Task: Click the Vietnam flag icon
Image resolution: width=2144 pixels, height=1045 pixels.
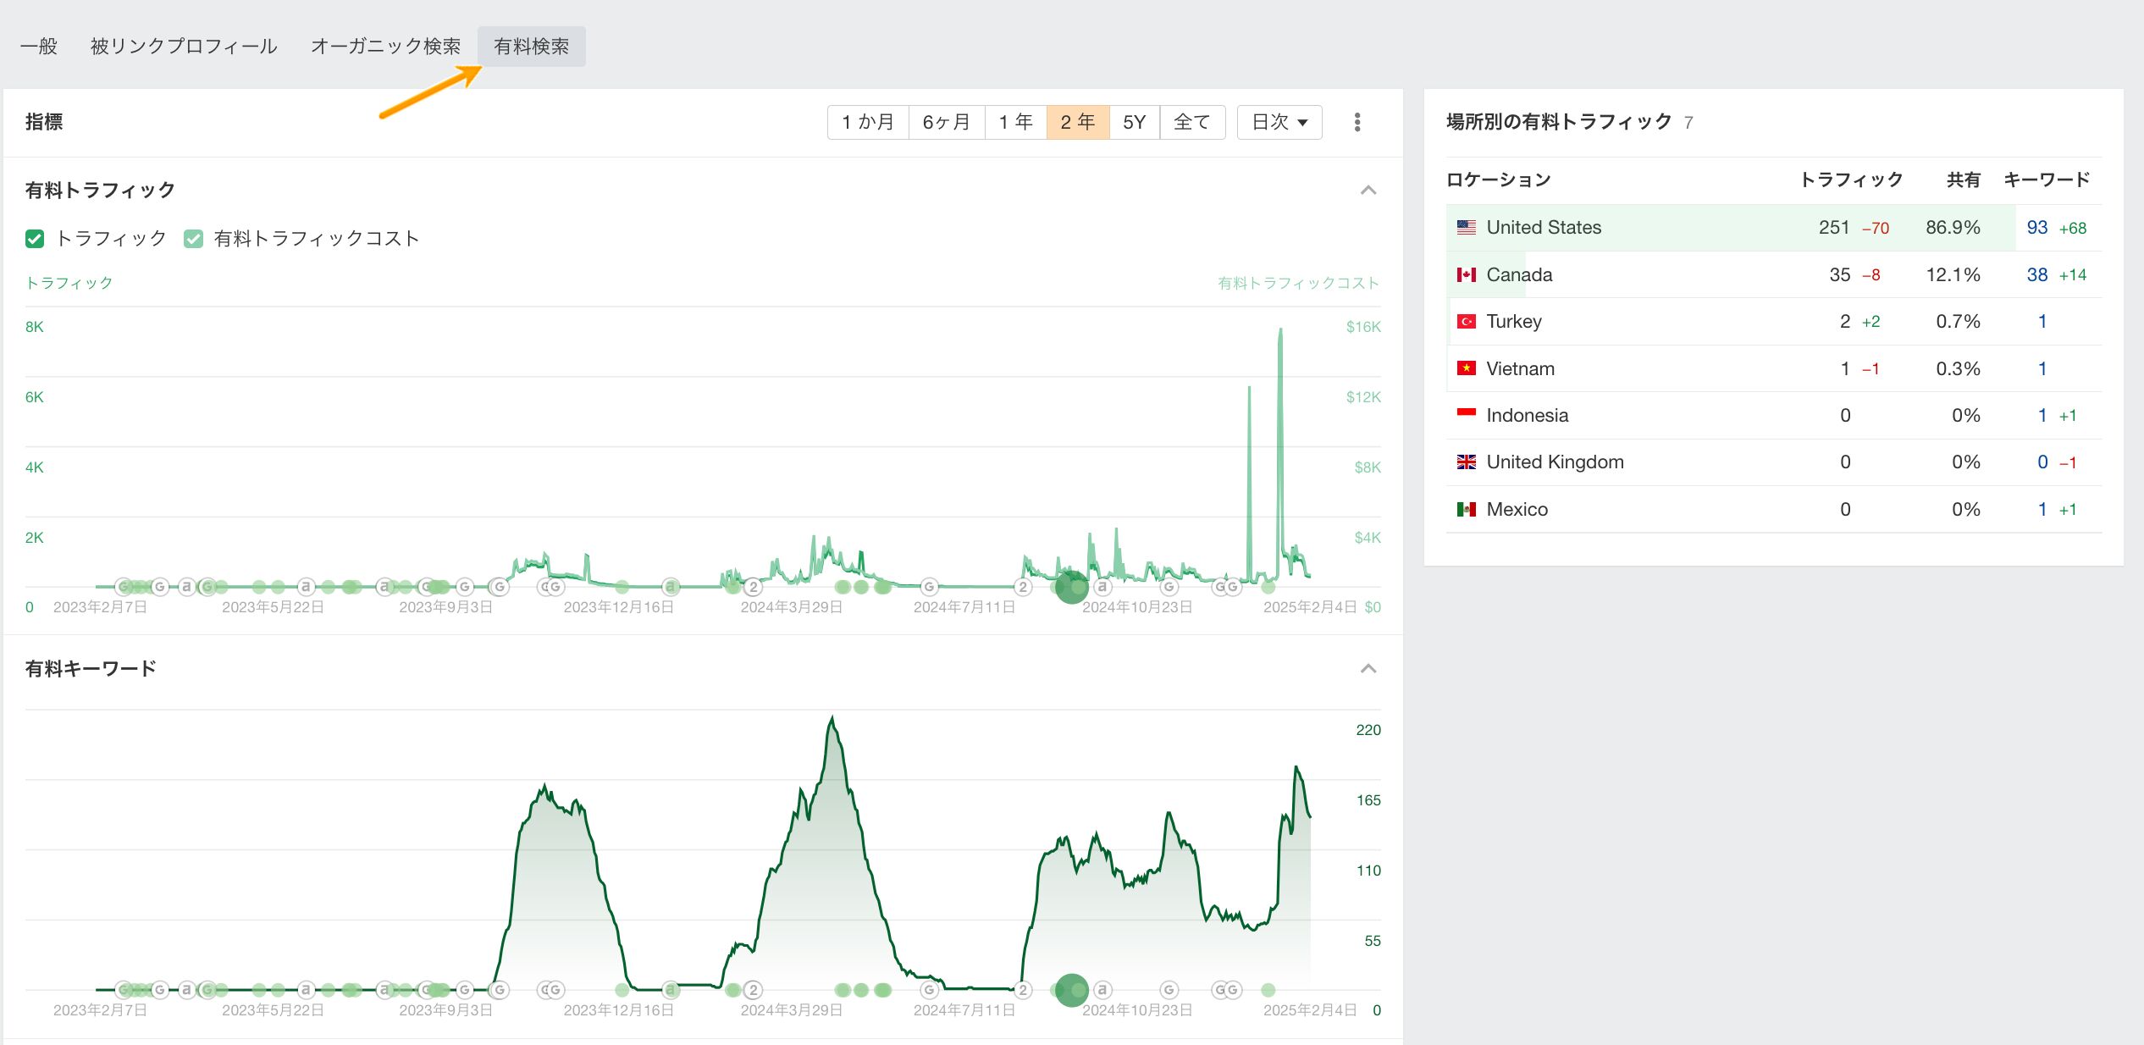Action: (1466, 368)
